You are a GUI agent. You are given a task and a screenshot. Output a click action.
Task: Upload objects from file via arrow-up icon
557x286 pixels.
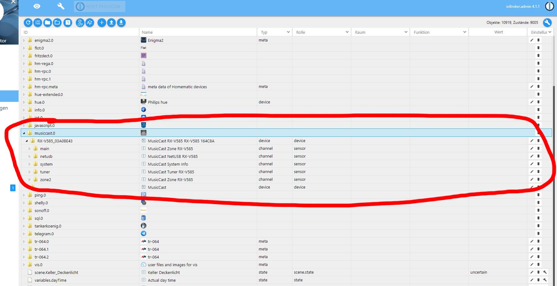[x=111, y=23]
